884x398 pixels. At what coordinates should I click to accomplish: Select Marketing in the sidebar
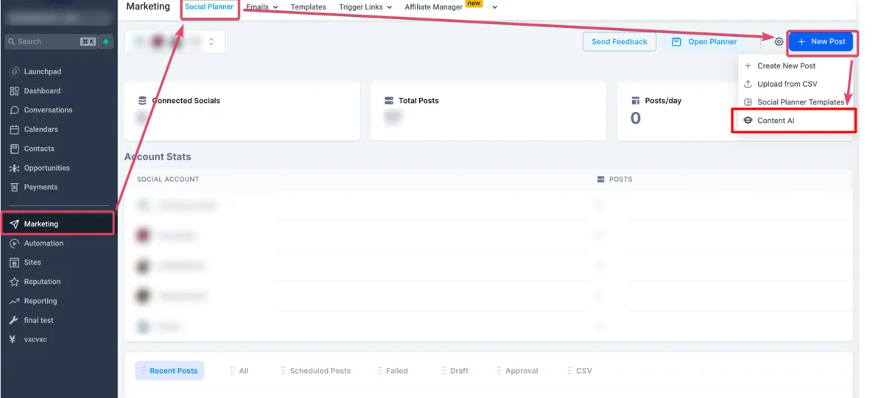point(57,224)
